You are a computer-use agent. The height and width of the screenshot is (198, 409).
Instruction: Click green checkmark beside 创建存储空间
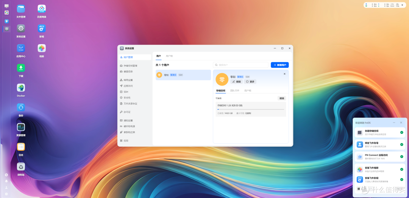[402, 132]
